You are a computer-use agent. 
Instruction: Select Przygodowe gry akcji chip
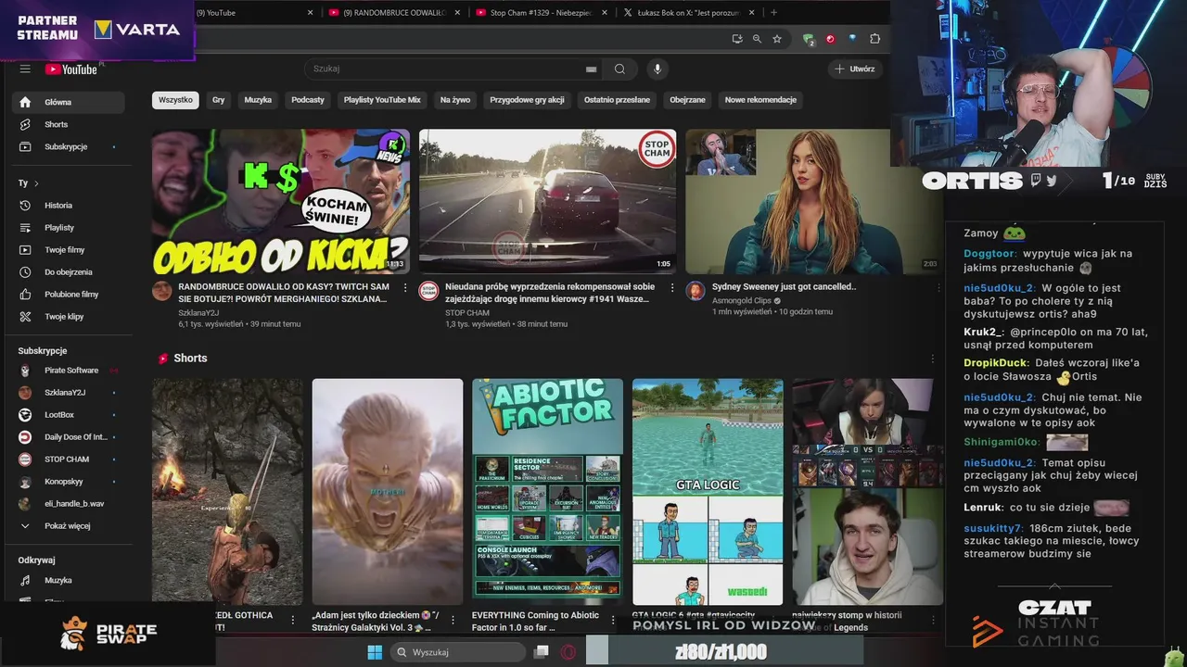tap(527, 100)
